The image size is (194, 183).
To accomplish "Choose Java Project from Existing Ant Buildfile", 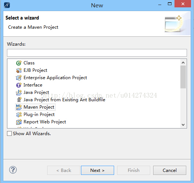I will tap(64, 100).
